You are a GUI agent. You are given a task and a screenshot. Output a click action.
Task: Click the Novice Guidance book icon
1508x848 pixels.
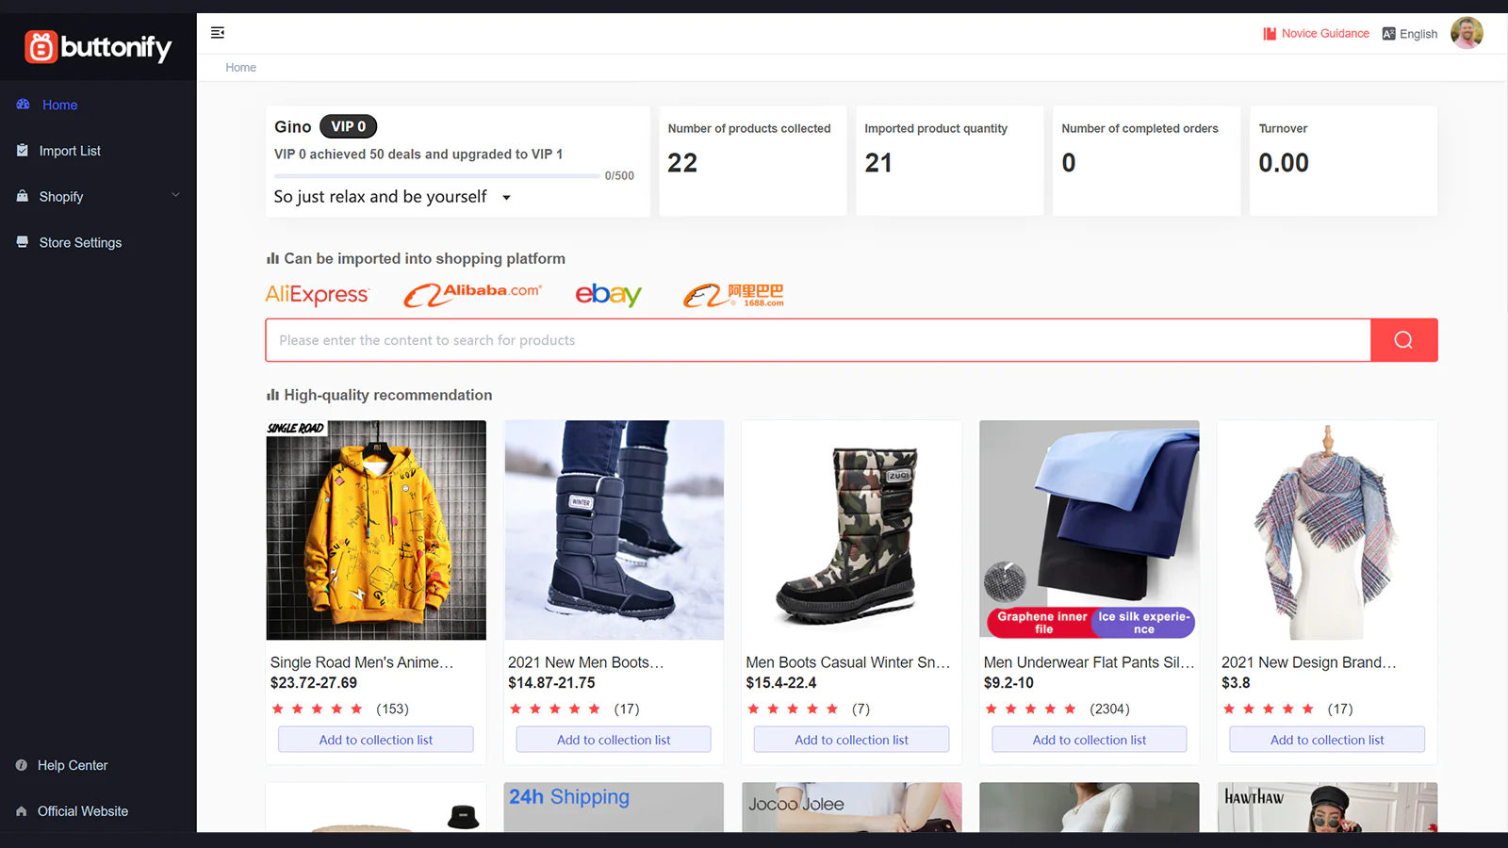(1270, 34)
